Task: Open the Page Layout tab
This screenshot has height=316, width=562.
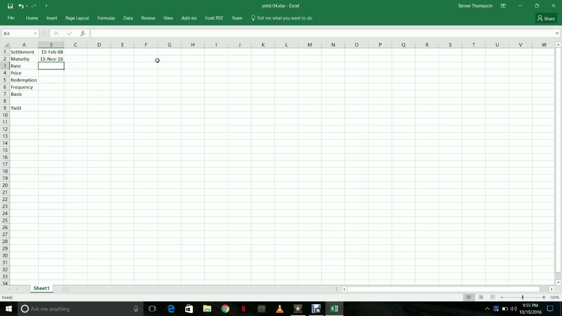Action: 77,18
